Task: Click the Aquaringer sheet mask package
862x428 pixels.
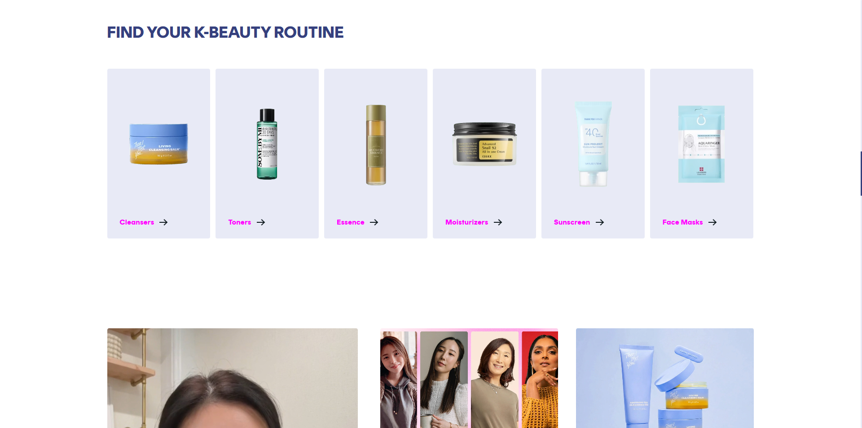Action: pyautogui.click(x=701, y=144)
